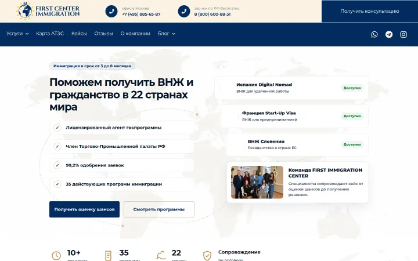Click the ВНЖ для предпринимателей subtitle
Screen dimensions: 418x261
pos(269,120)
